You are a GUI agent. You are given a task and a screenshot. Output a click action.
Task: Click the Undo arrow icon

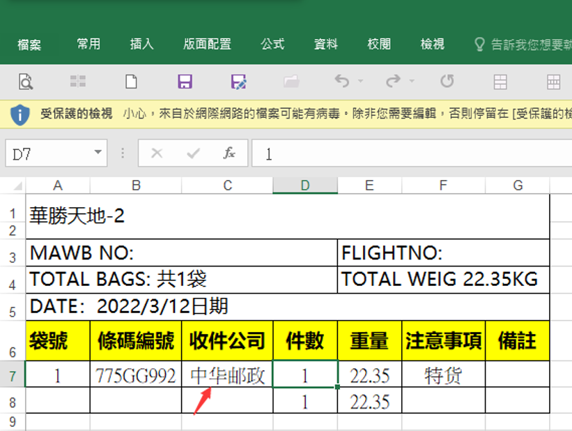coord(341,82)
